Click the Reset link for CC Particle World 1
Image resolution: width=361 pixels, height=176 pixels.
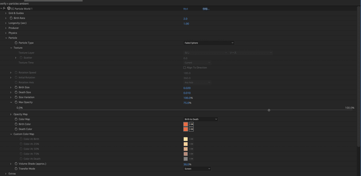point(185,9)
